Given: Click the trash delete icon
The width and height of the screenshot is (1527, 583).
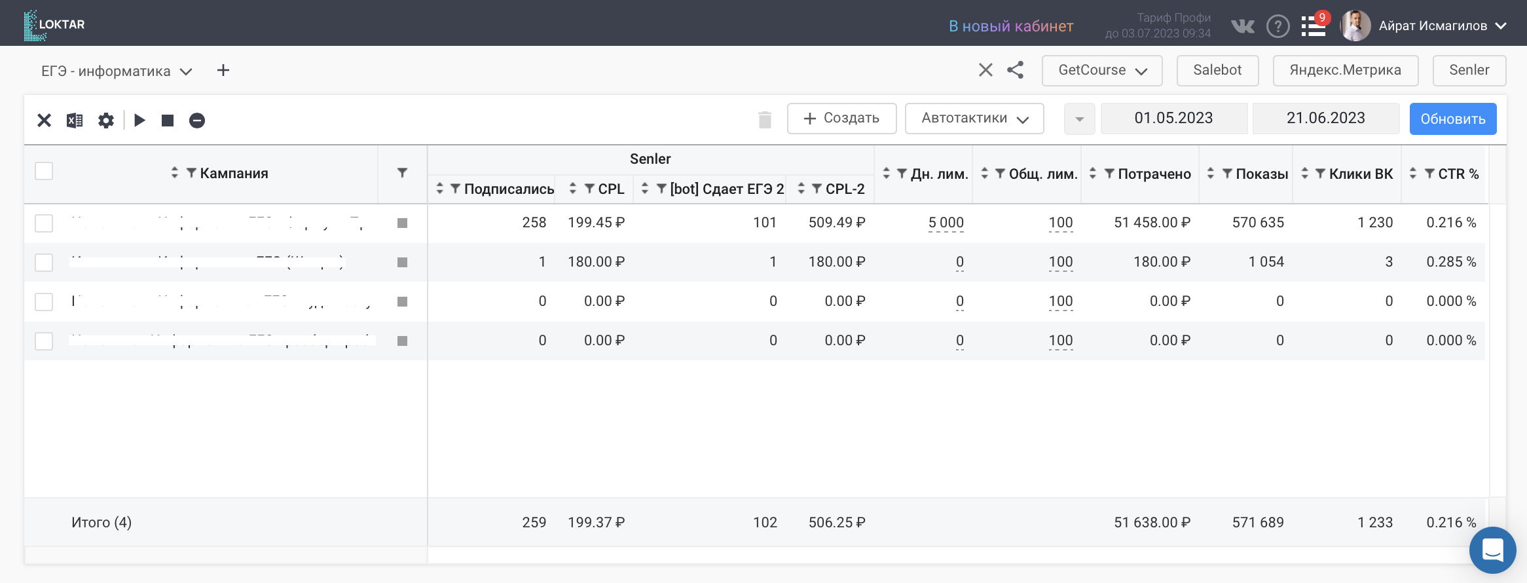Looking at the screenshot, I should pos(765,119).
